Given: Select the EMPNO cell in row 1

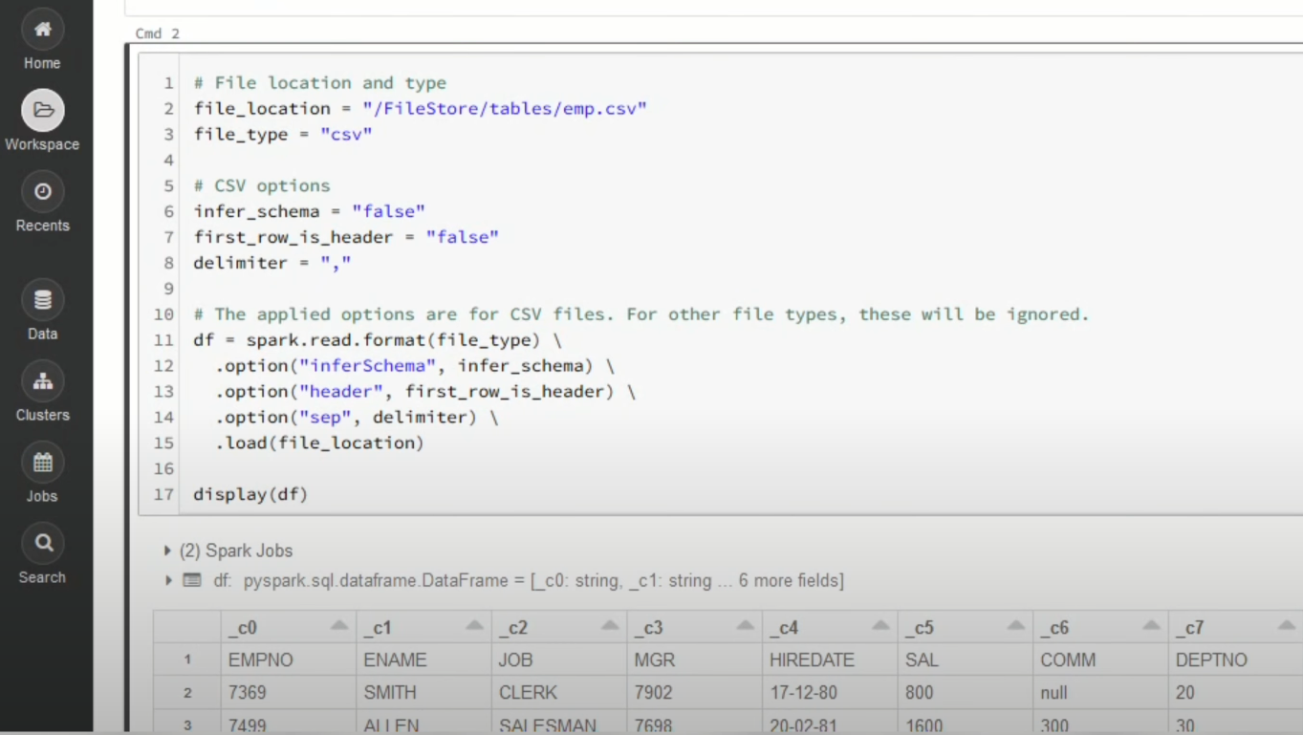Looking at the screenshot, I should [288, 660].
